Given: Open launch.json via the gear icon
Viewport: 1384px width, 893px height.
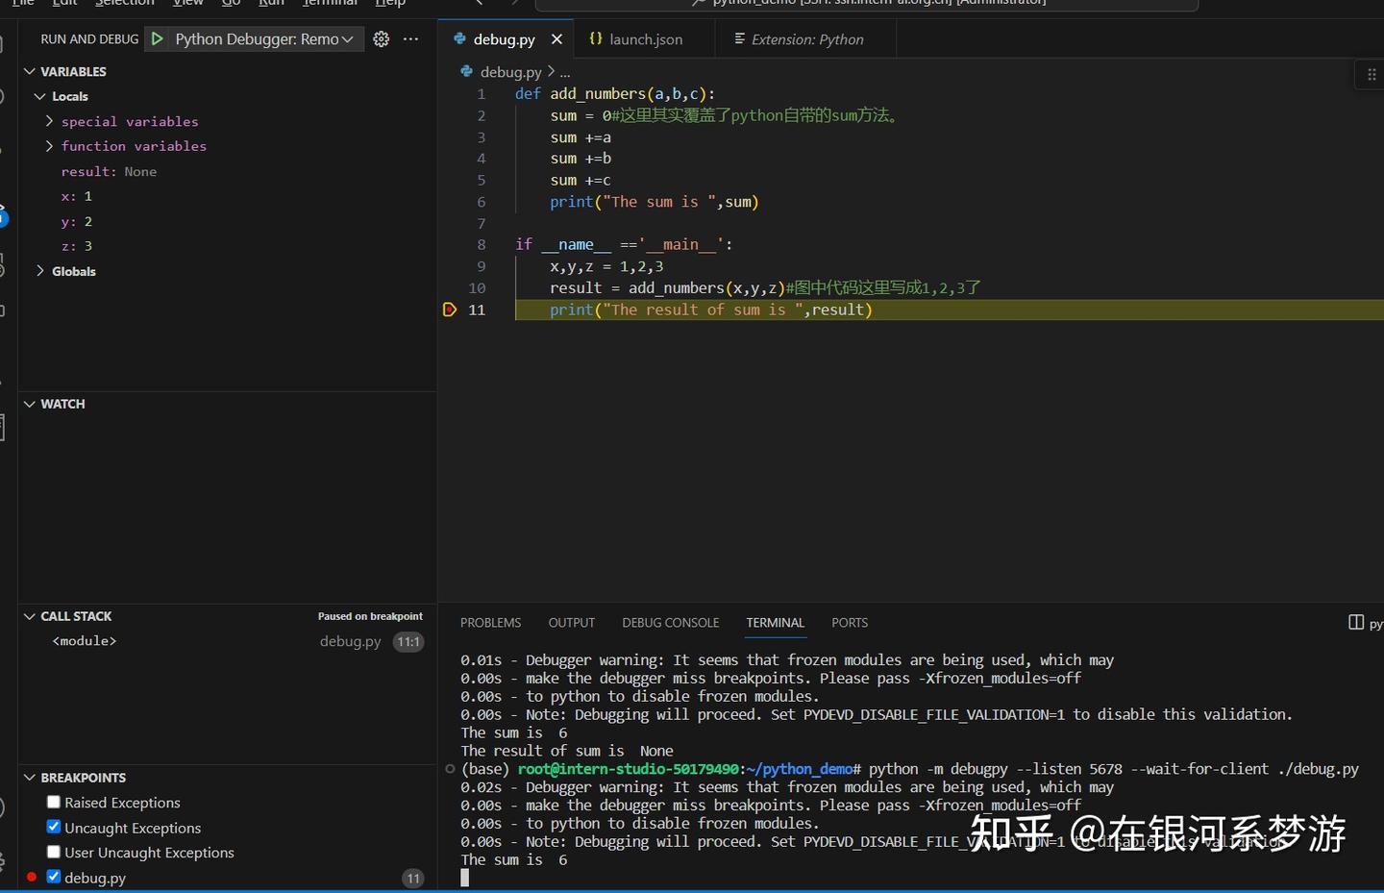Looking at the screenshot, I should tap(382, 39).
